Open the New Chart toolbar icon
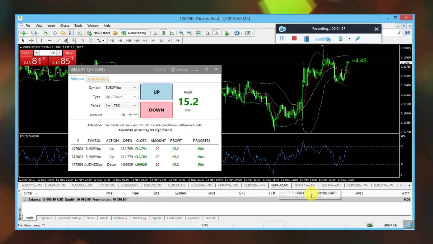The height and width of the screenshot is (244, 433). tap(23, 33)
